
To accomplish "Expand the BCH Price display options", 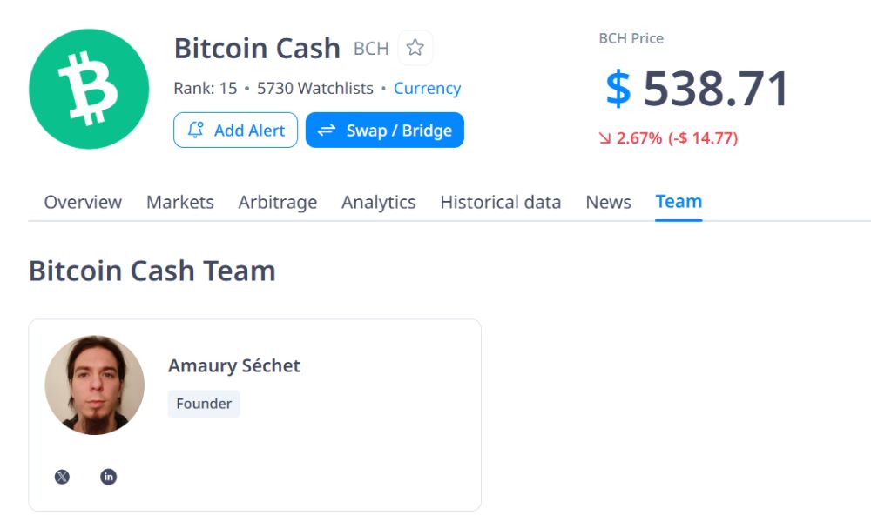I will coord(630,38).
